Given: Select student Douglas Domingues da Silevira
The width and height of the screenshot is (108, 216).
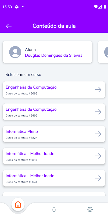Looking at the screenshot, I should coord(48,52).
